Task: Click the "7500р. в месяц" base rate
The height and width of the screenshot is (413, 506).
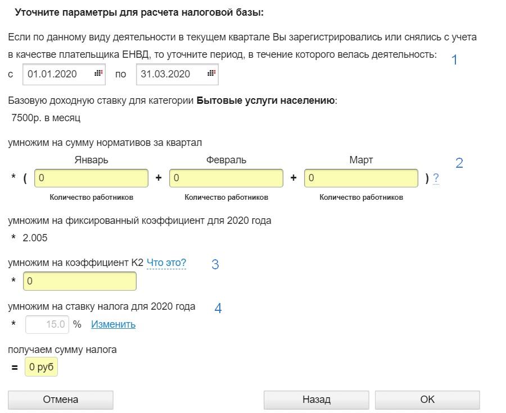Action: (x=46, y=118)
